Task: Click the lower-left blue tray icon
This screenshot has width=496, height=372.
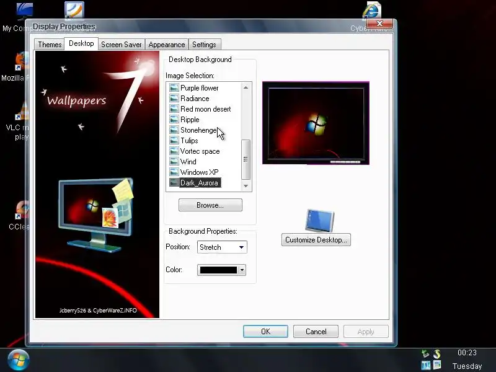Action: [426, 365]
